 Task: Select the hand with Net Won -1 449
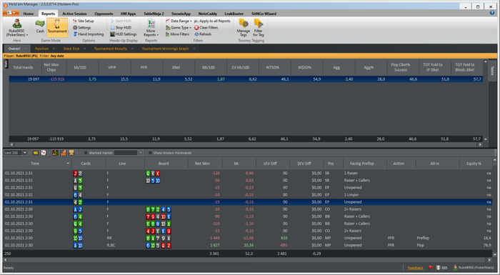click(247, 238)
